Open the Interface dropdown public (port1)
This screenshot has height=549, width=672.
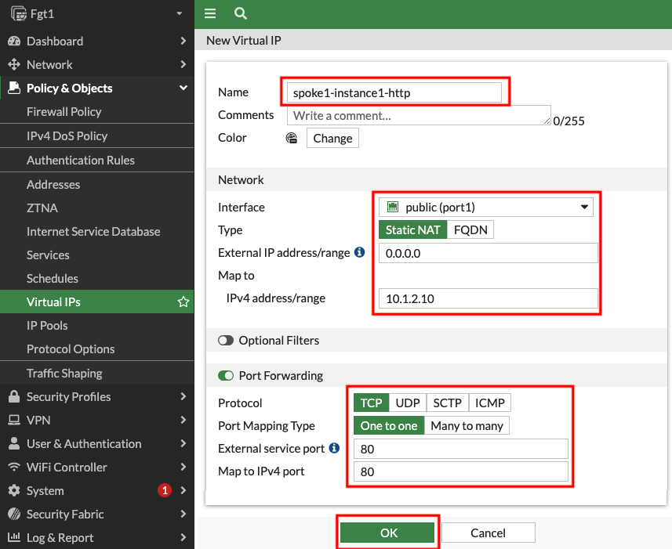[486, 207]
